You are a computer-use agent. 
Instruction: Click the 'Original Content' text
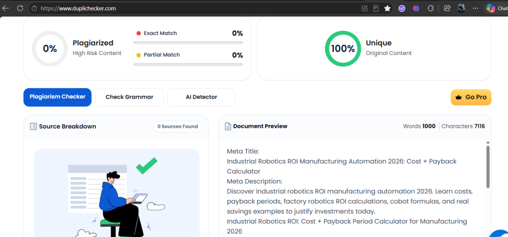click(389, 53)
